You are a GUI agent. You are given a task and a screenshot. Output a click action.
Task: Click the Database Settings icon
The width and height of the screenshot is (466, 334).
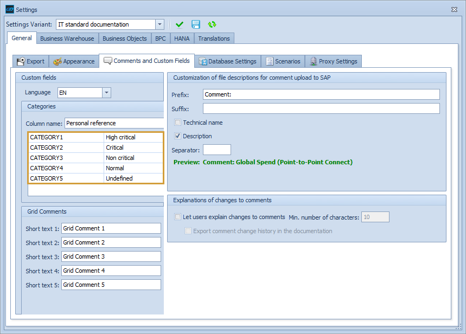(x=205, y=61)
